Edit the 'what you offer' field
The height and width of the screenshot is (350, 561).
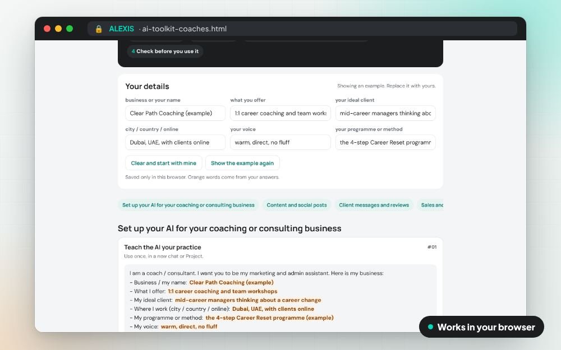click(x=280, y=113)
